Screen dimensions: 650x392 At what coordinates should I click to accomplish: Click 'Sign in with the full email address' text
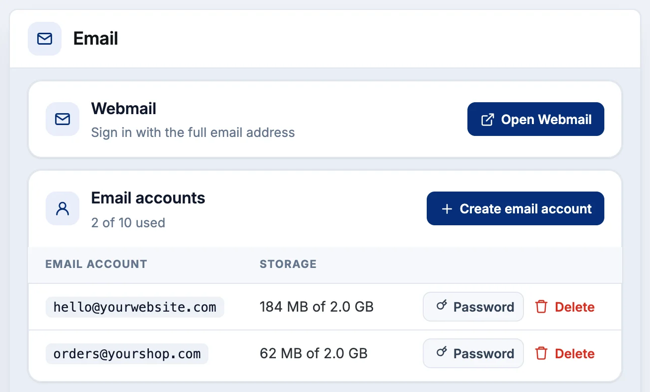pos(193,132)
